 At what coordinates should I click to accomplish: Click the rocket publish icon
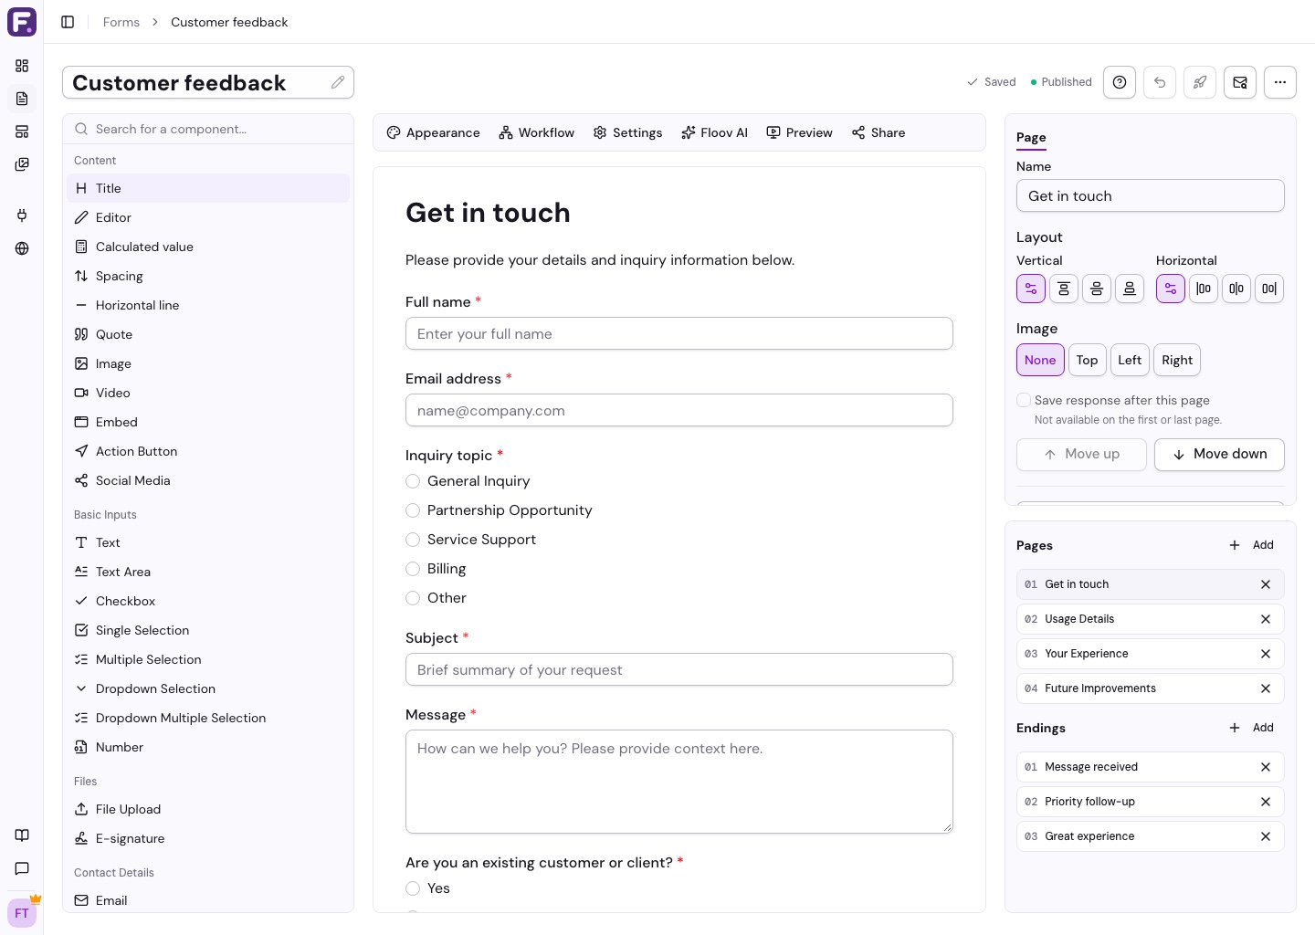click(1200, 82)
